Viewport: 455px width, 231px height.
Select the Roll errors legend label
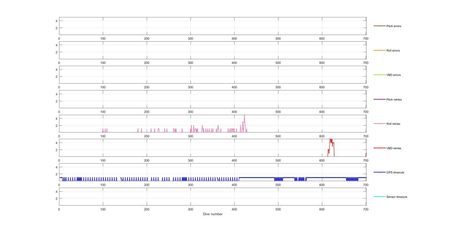[x=393, y=51]
